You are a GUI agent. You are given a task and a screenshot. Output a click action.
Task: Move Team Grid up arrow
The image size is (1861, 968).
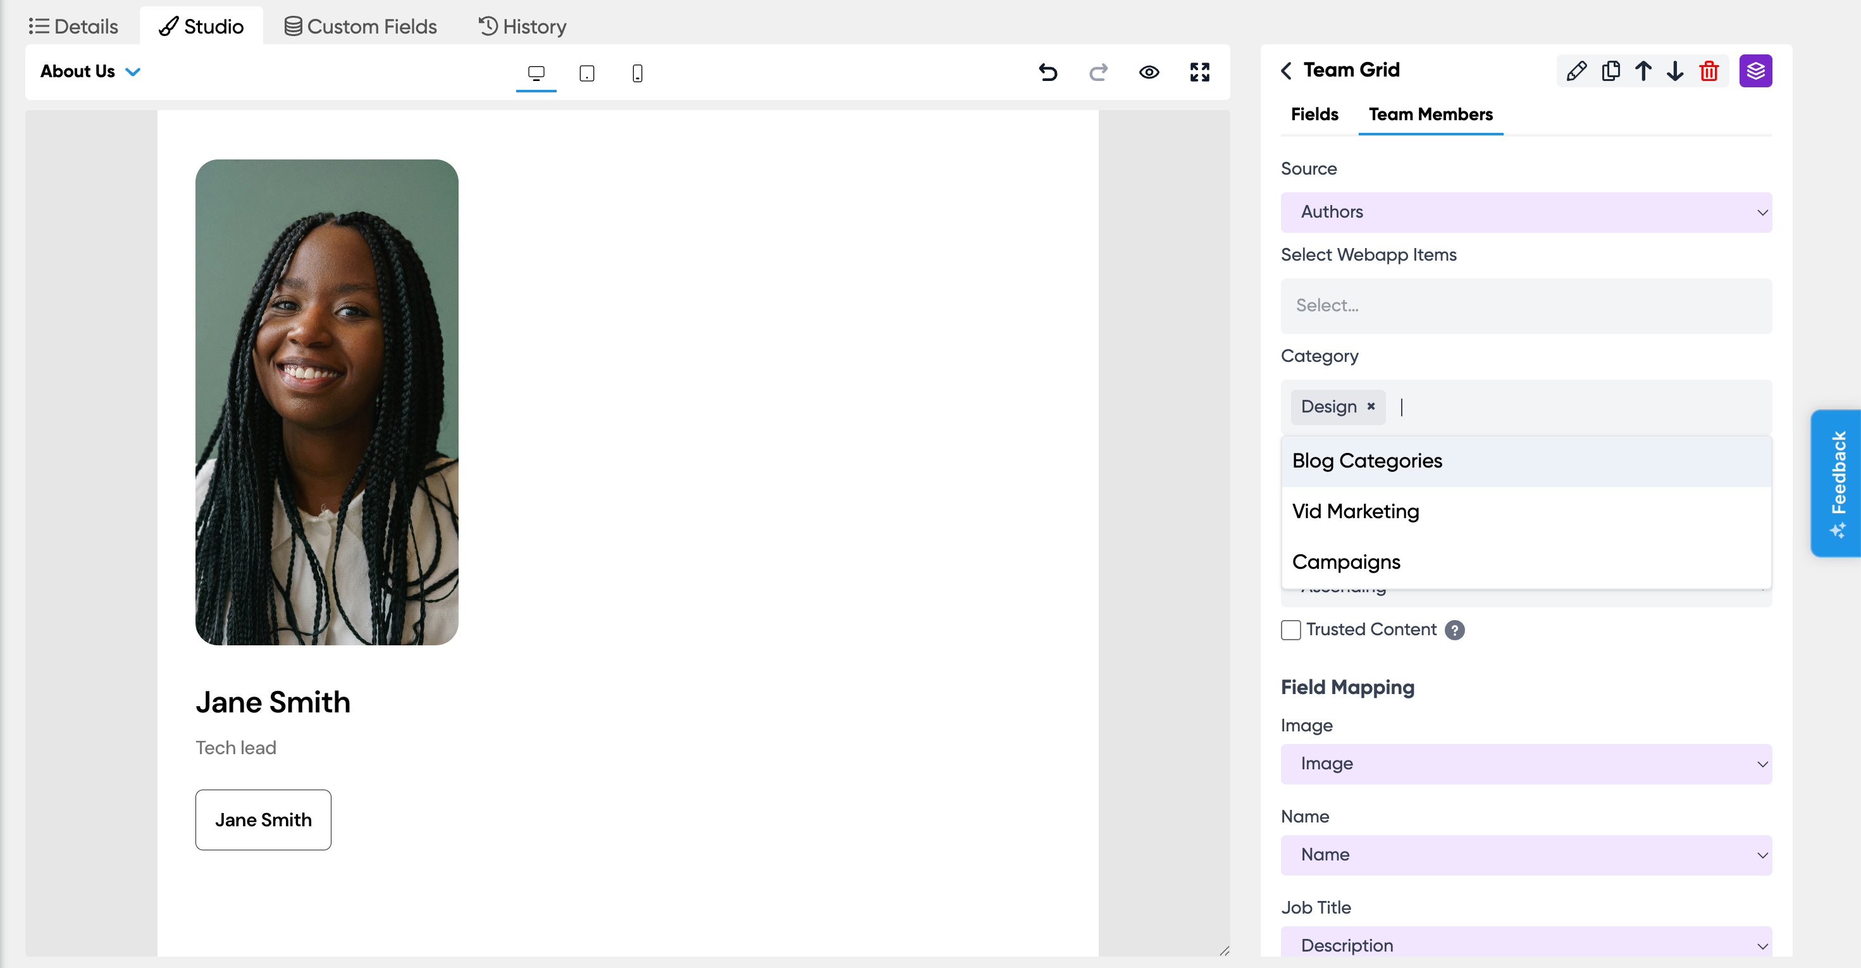[1643, 71]
